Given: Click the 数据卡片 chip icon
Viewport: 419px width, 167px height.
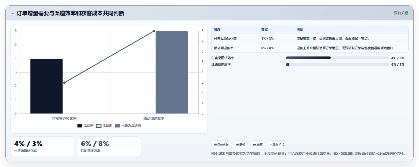Looking at the screenshot, I should pos(271,145).
